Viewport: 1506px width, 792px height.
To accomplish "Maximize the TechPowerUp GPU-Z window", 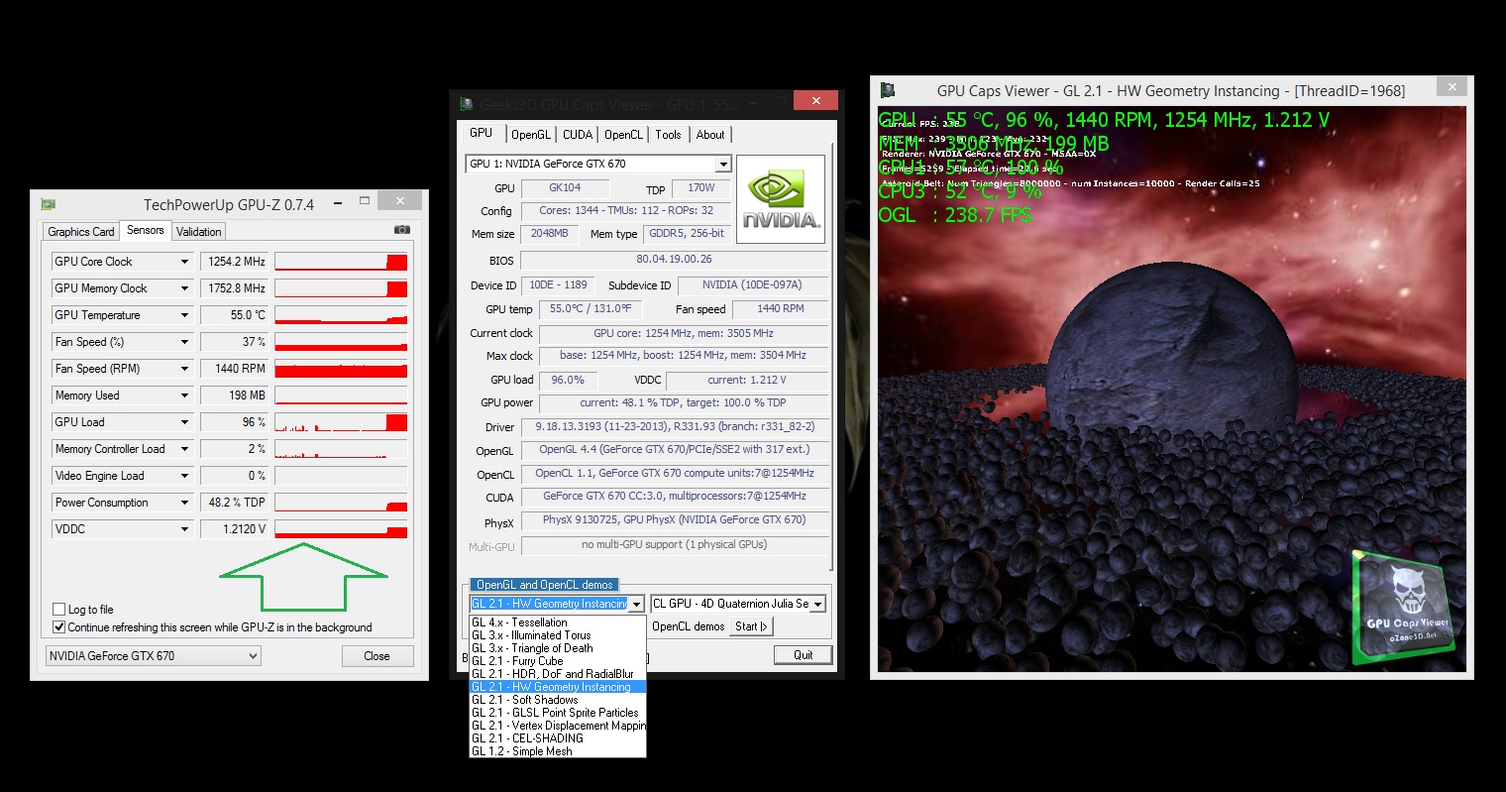I will coord(365,201).
